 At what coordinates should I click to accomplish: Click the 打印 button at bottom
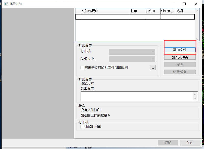pos(168,143)
